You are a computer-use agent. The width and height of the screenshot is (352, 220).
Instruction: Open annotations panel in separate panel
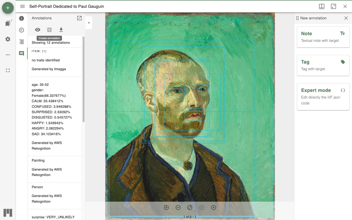pyautogui.click(x=79, y=18)
